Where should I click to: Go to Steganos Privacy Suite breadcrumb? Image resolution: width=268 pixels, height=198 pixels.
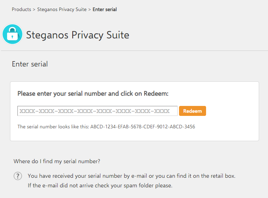pos(62,10)
